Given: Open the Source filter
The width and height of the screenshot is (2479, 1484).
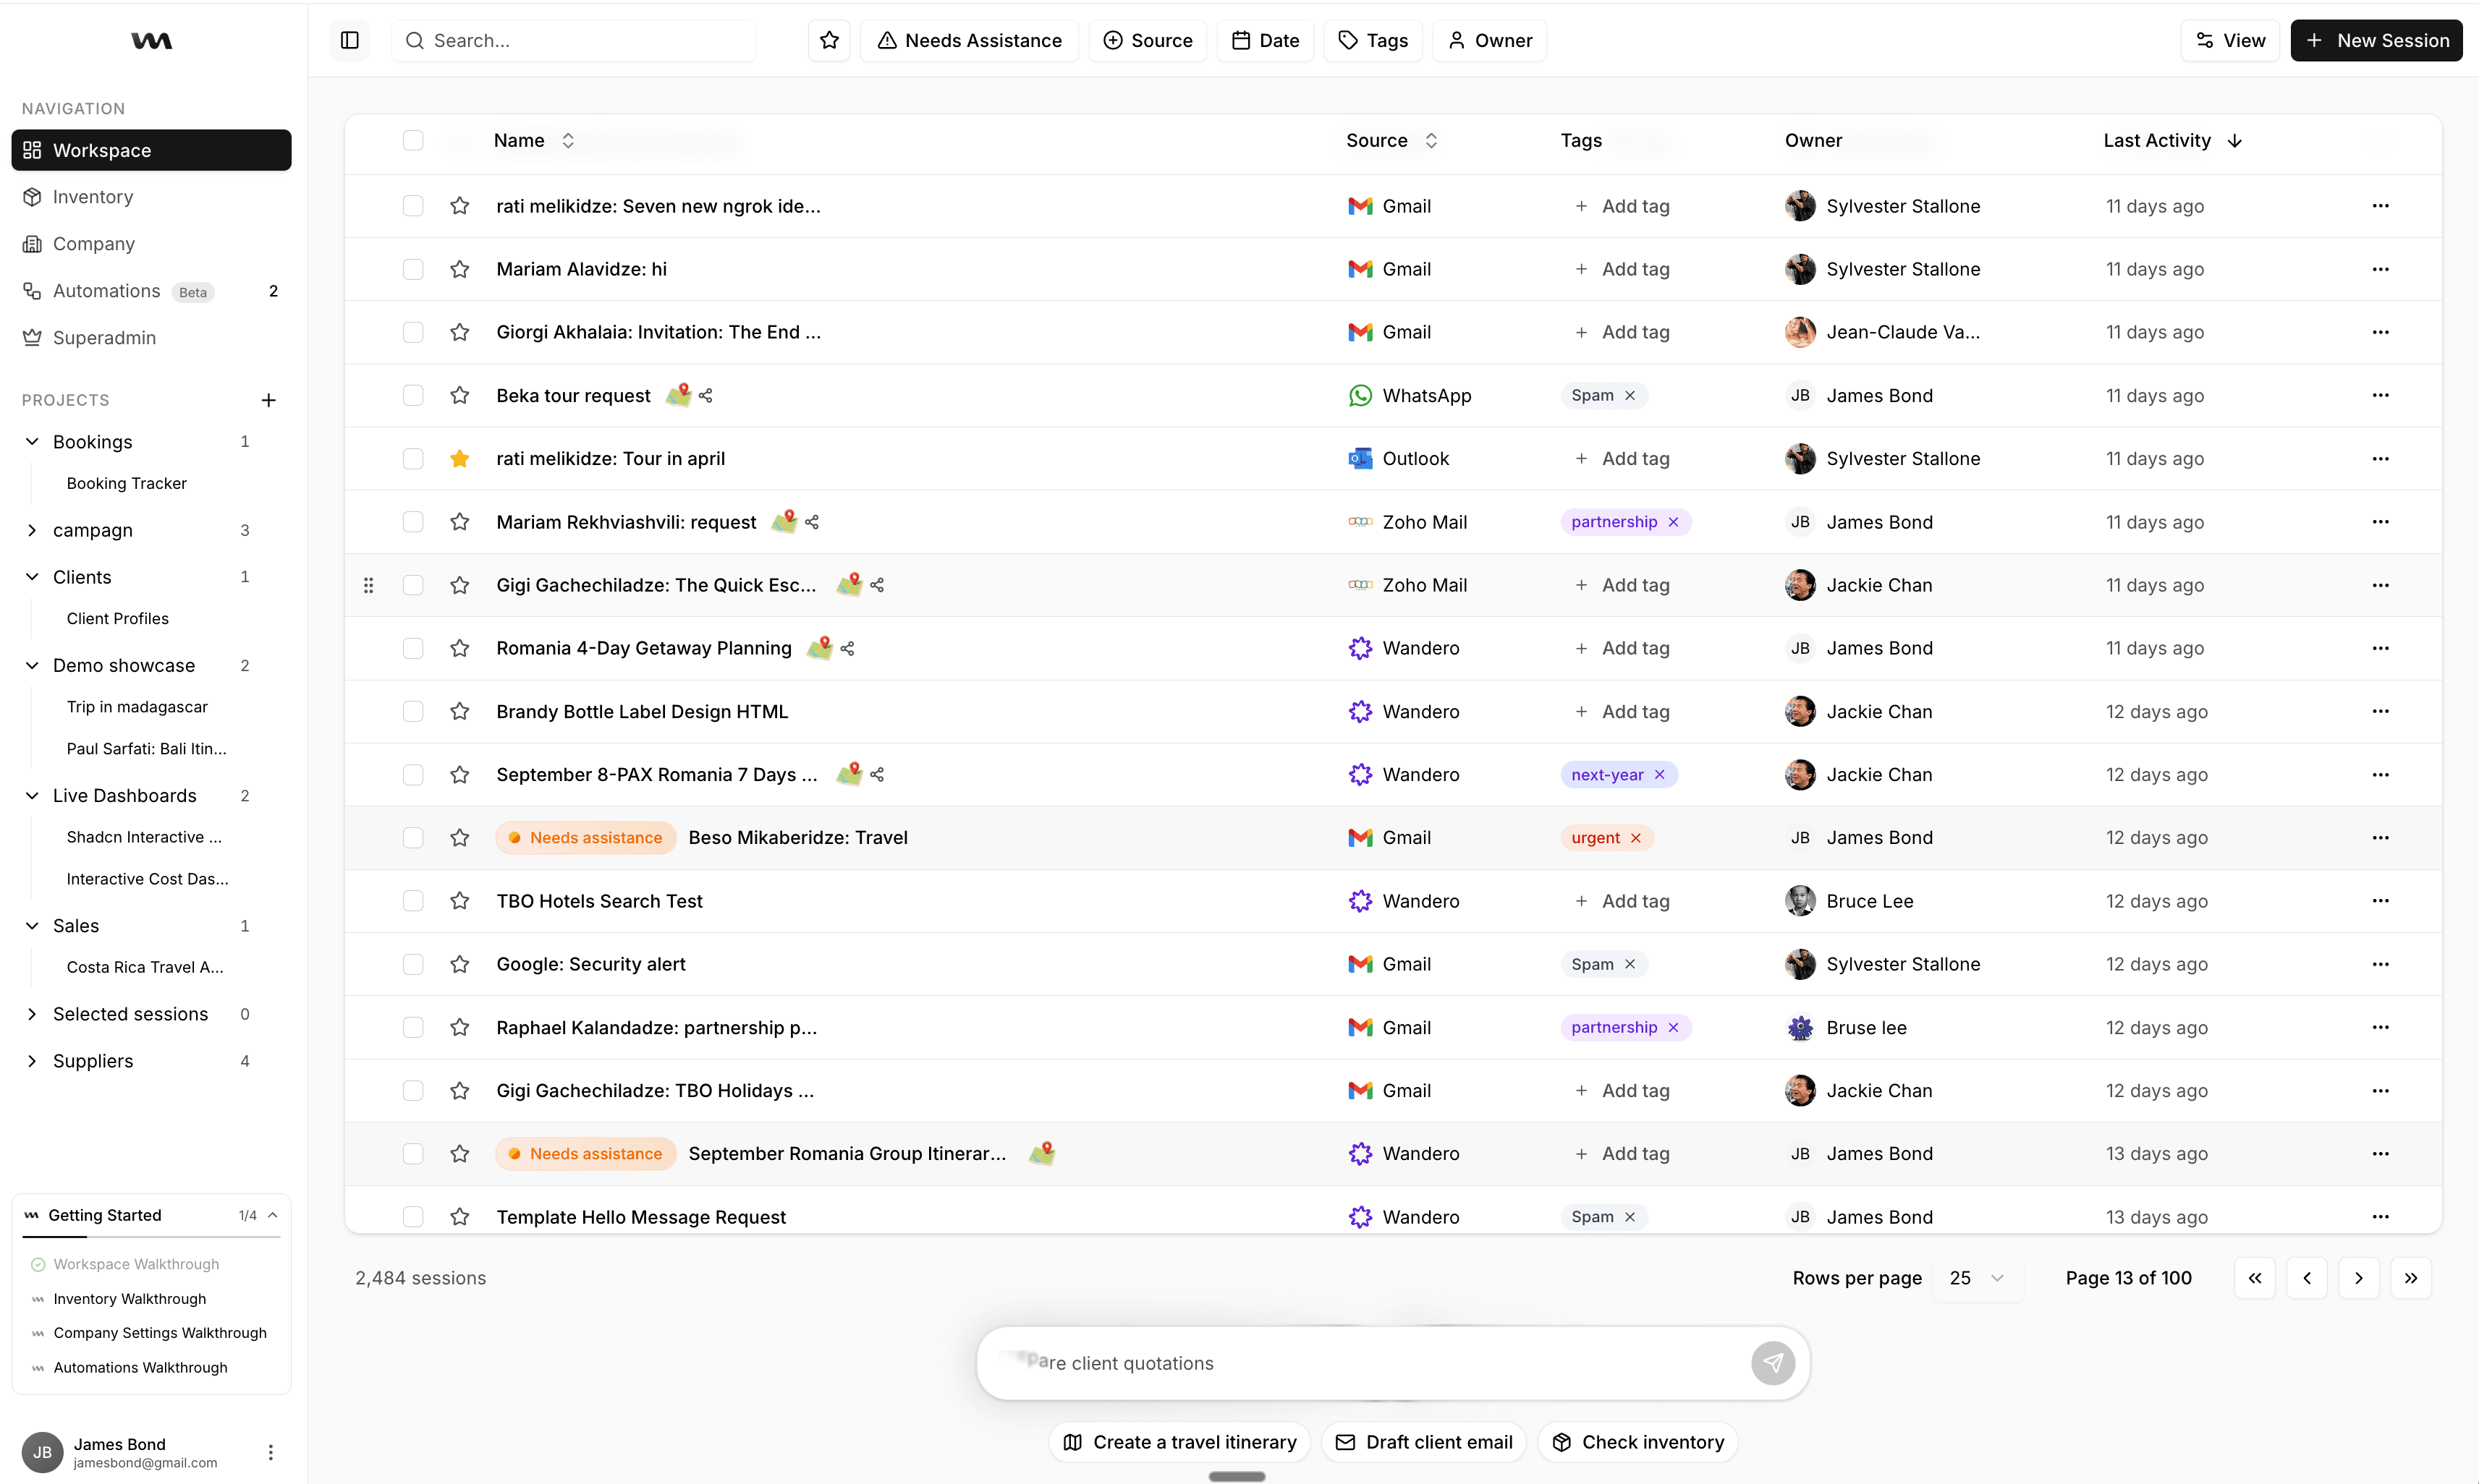Looking at the screenshot, I should 1148,40.
